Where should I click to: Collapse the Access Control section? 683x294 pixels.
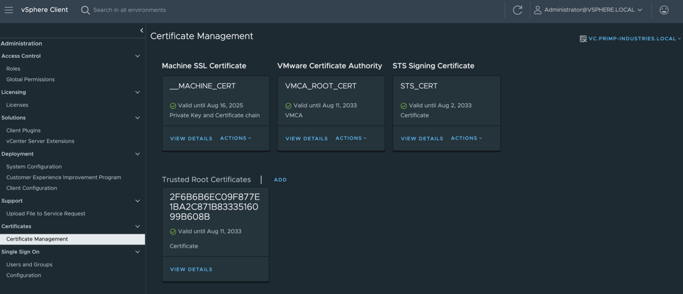coord(137,56)
